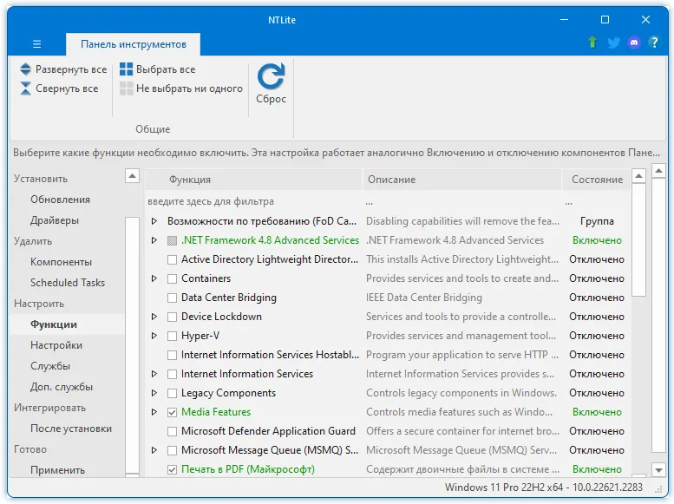Open Компоненты in the sidebar
The width and height of the screenshot is (674, 504).
[x=61, y=262]
